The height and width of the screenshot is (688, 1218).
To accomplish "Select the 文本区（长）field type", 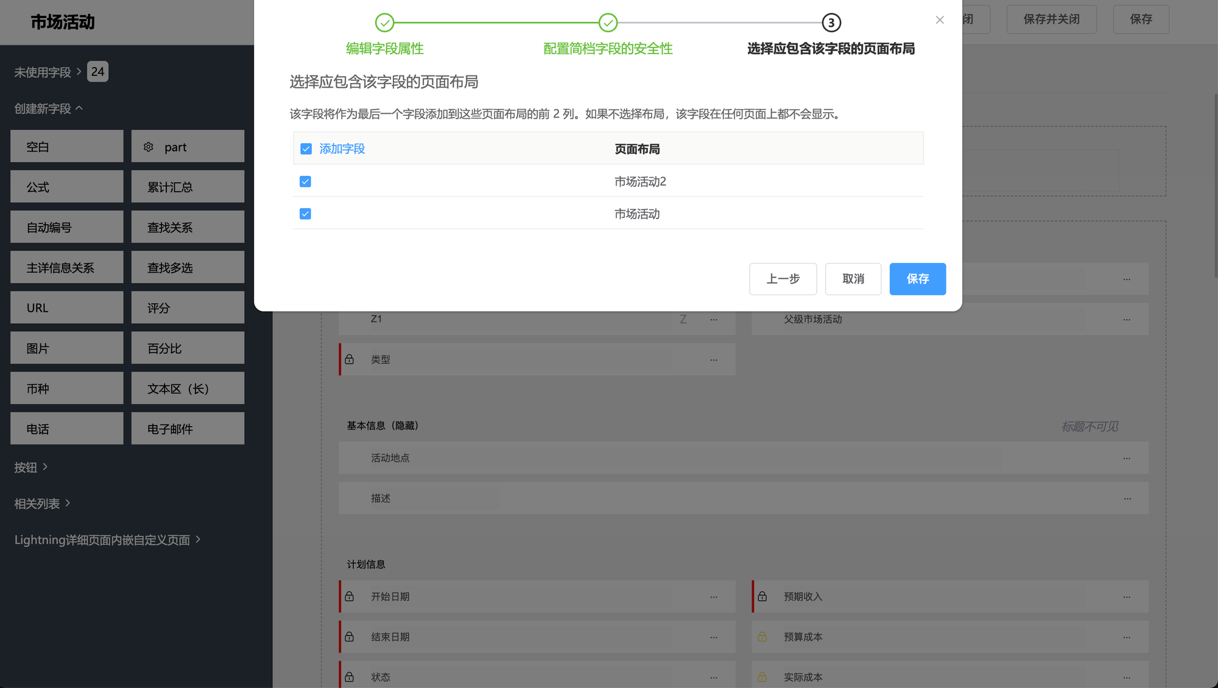I will [188, 388].
